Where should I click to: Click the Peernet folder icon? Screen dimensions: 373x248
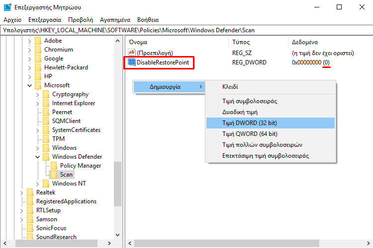46,112
